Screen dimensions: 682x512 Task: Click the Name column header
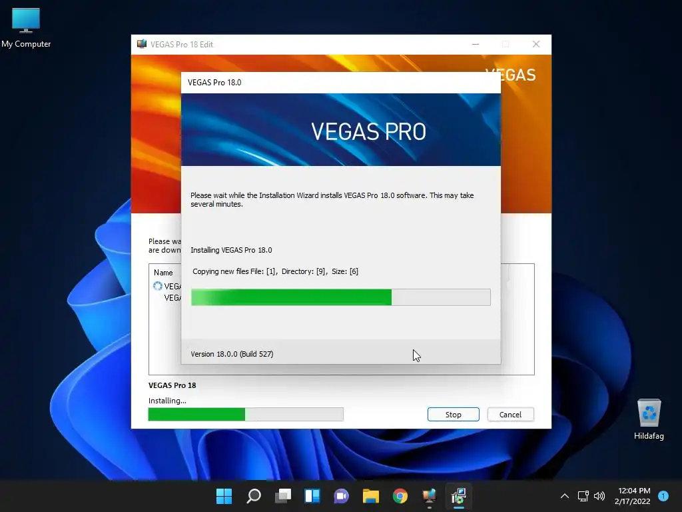tap(163, 273)
